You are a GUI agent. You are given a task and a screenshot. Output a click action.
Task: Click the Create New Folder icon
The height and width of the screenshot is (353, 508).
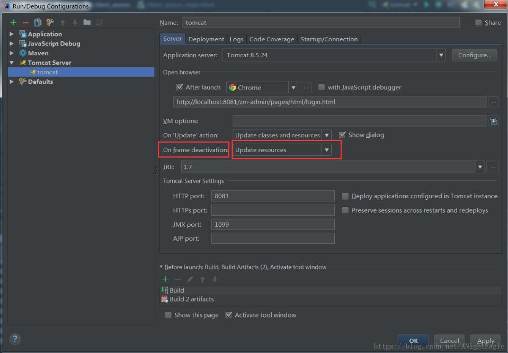(87, 22)
